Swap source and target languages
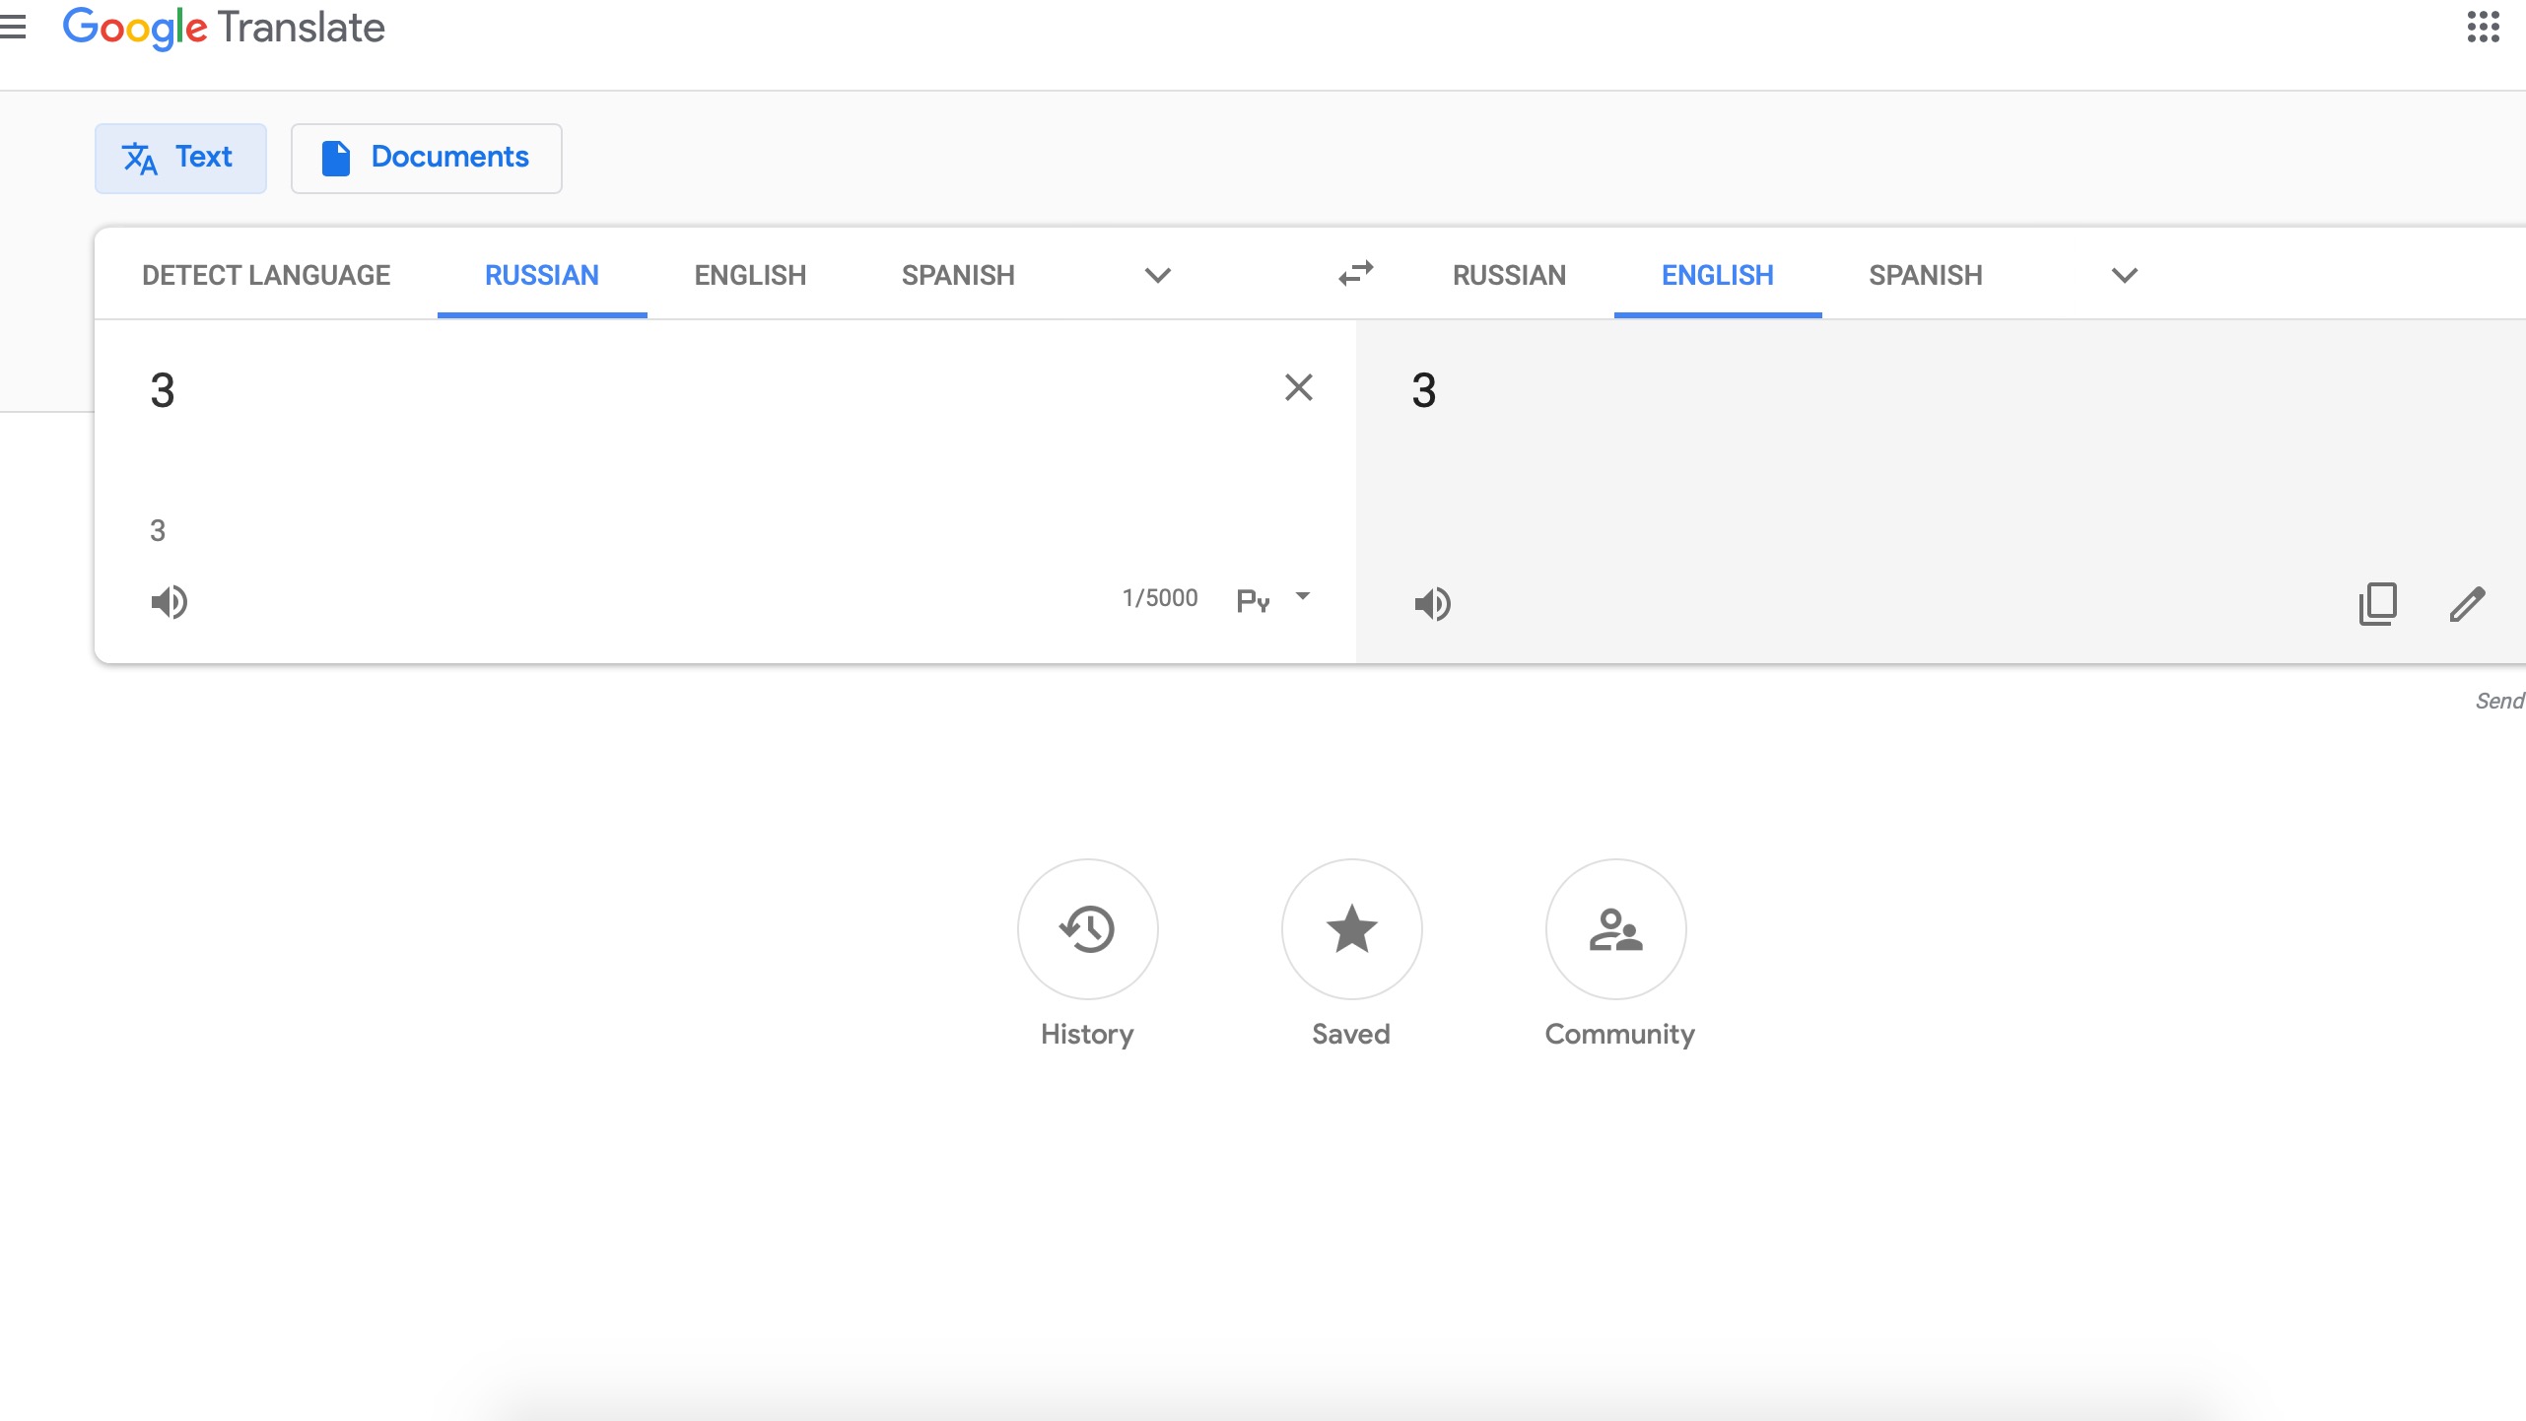Screen dimensions: 2526x1421 [x=1355, y=273]
